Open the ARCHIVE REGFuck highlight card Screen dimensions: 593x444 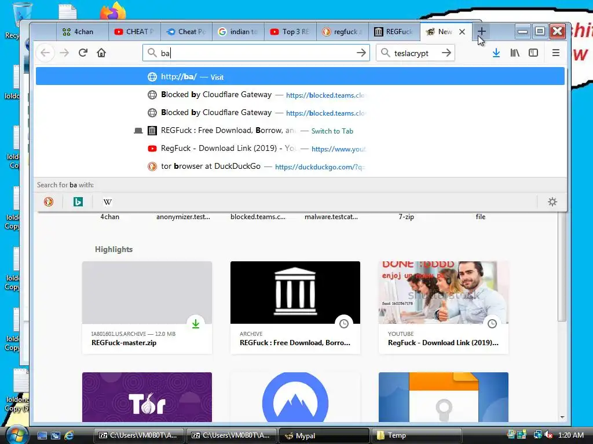pyautogui.click(x=295, y=308)
